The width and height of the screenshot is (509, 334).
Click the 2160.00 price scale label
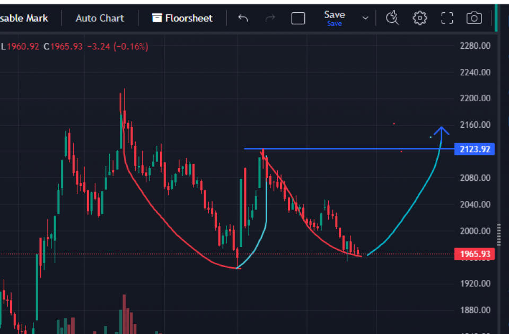tap(475, 125)
